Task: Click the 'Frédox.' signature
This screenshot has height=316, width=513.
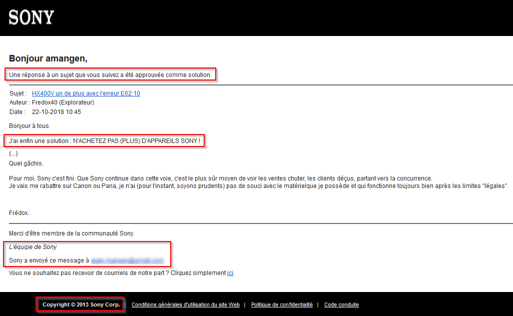Action: coord(19,213)
